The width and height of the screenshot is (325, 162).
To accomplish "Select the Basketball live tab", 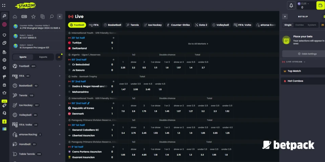I will click(112, 25).
